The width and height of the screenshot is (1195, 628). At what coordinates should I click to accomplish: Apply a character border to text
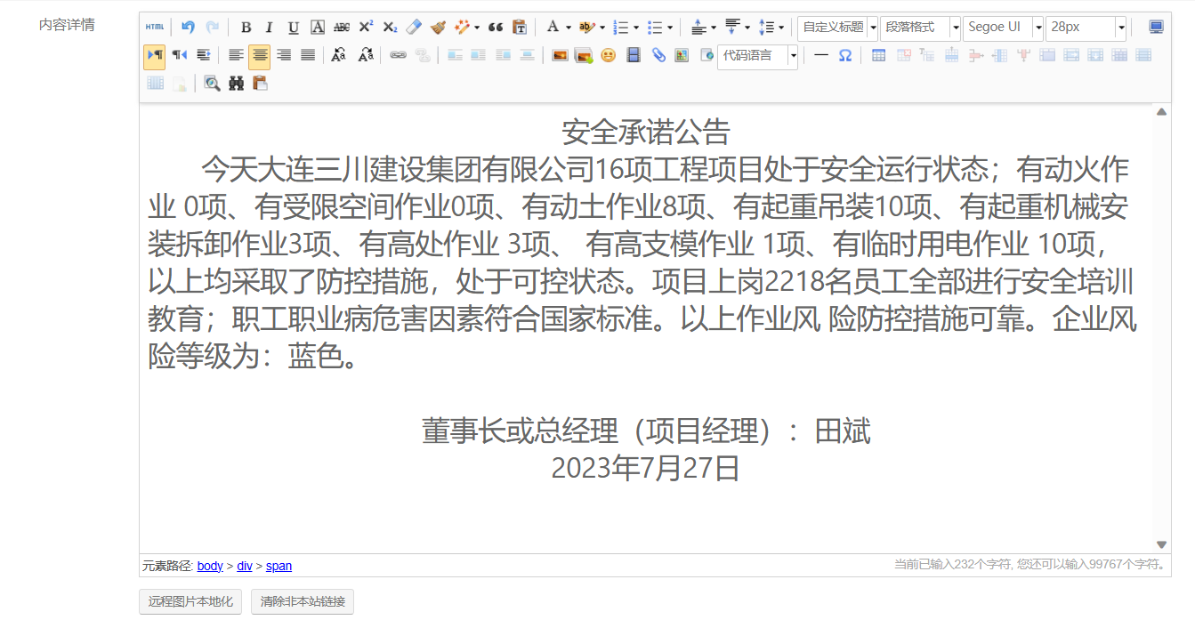click(318, 28)
